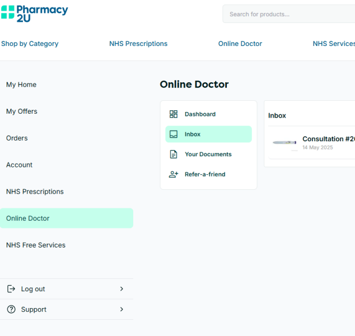The image size is (355, 336).
Task: Open Orders in sidebar
Action: 17,138
